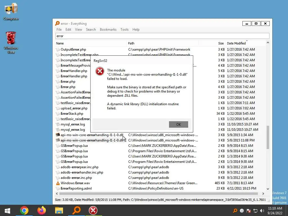Sort results by Size column header

pos(212,43)
